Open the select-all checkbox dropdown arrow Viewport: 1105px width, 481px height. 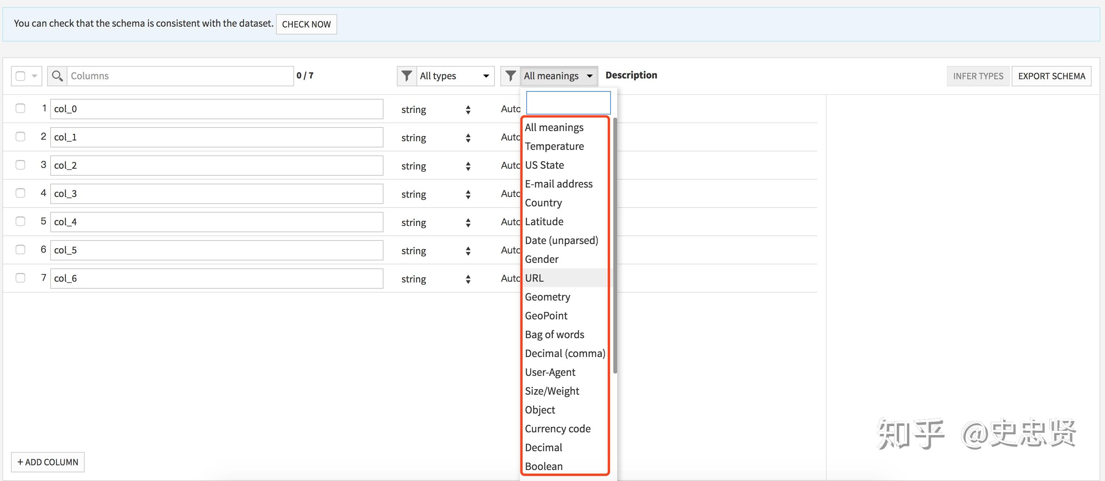[x=35, y=76]
